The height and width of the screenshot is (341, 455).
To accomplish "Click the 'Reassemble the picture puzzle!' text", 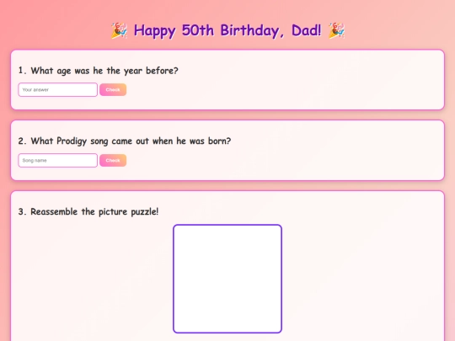I will pos(94,211).
